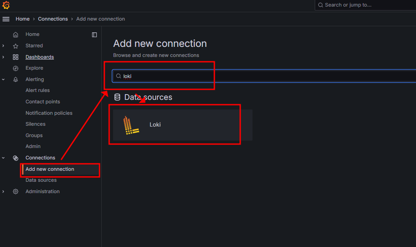Click the Alerting bell icon

16,80
